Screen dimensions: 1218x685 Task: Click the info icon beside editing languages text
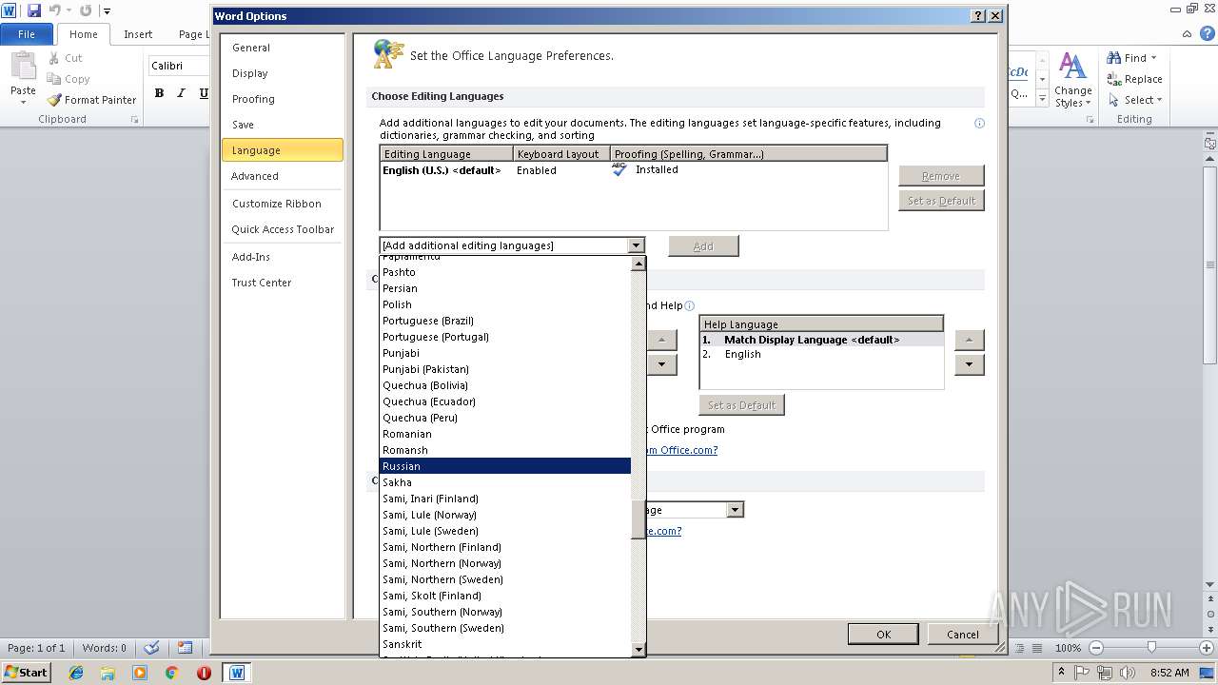pyautogui.click(x=979, y=123)
